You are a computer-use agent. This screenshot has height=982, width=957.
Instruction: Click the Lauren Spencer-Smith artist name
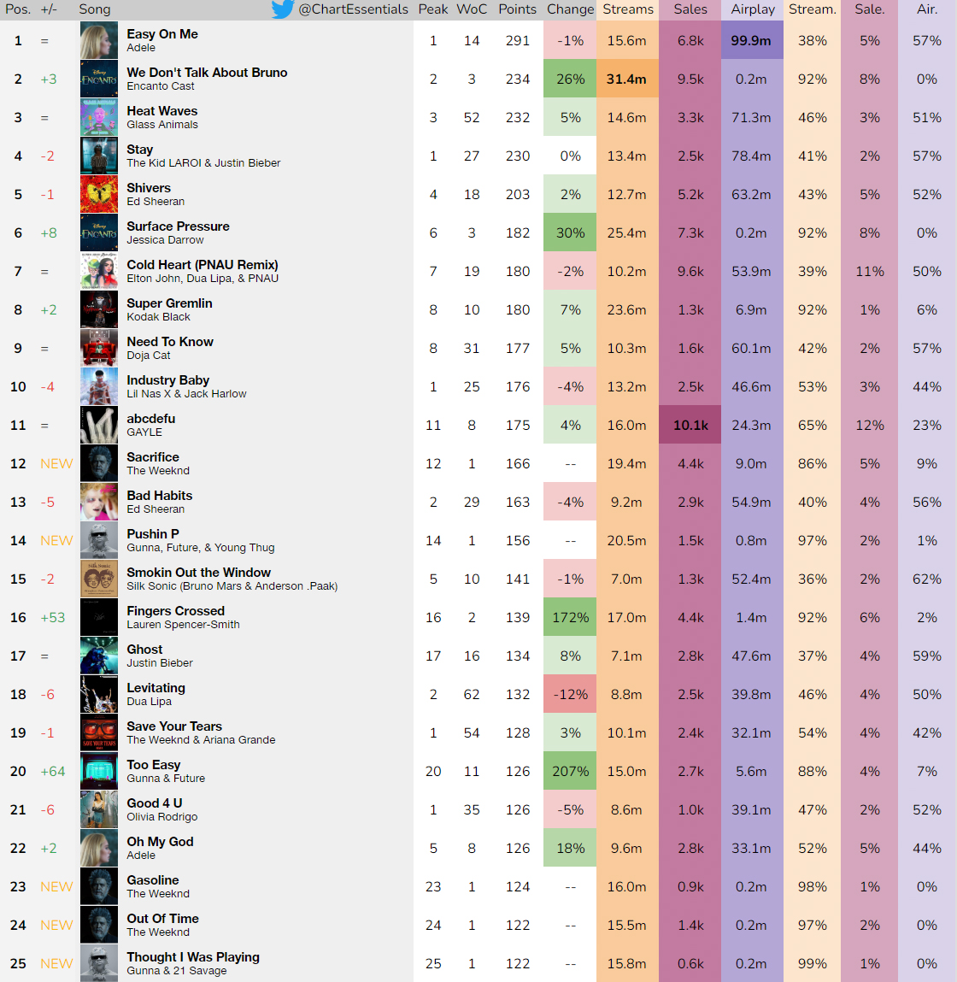183,625
